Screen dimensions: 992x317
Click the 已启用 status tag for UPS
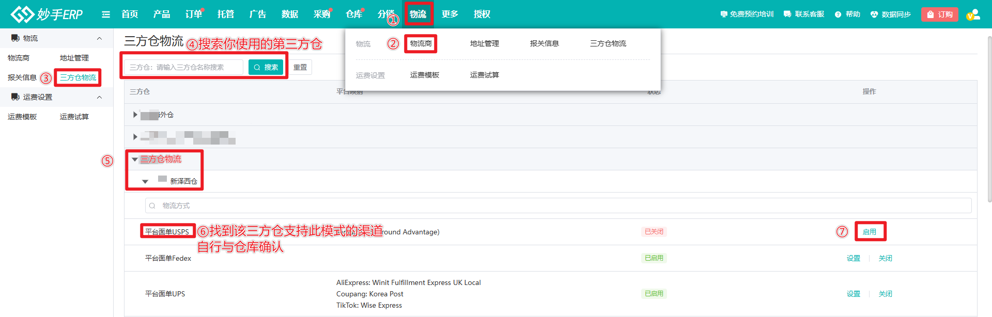point(654,294)
